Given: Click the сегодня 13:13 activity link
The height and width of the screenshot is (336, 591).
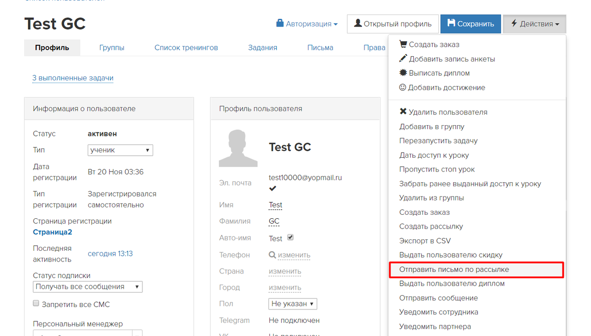Looking at the screenshot, I should coord(110,254).
